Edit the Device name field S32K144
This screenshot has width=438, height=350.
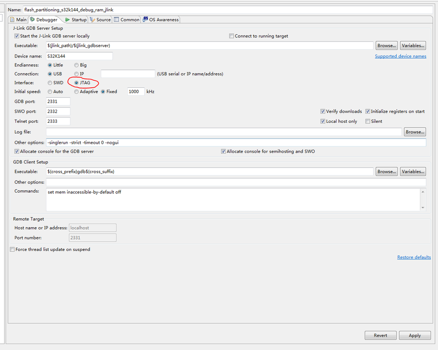pos(79,56)
